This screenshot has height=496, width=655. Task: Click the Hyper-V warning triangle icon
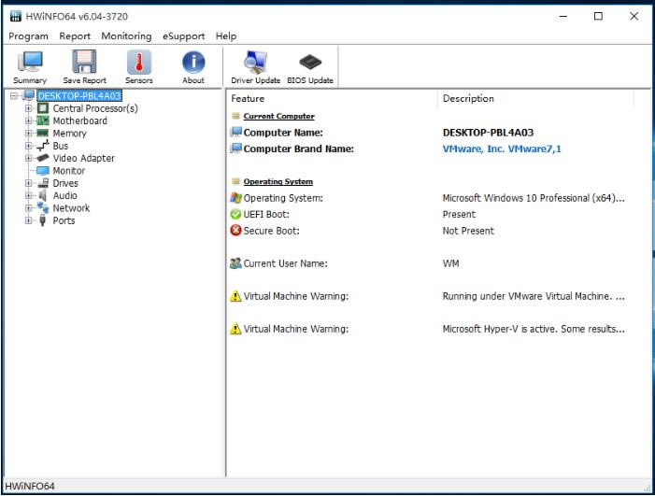coord(235,329)
